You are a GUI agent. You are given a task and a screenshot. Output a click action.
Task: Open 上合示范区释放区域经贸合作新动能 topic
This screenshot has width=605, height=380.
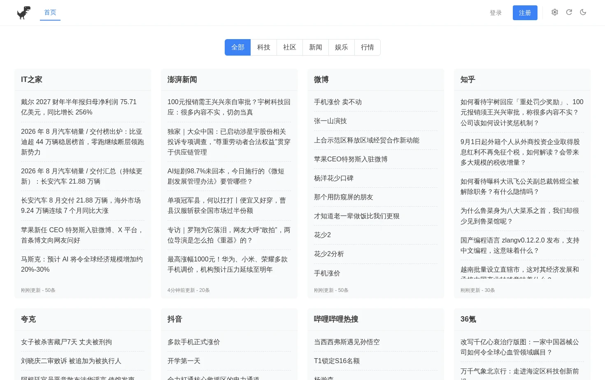pyautogui.click(x=367, y=140)
